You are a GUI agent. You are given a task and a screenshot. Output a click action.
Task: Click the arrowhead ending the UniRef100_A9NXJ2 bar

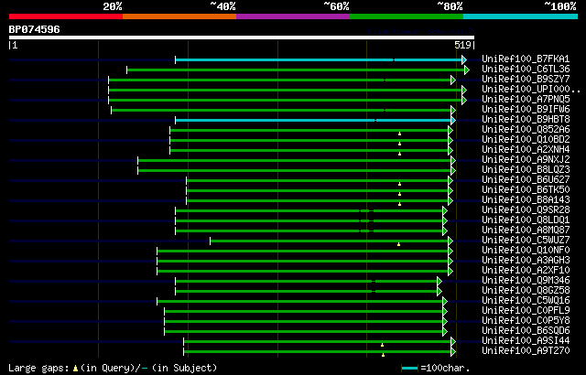453,160
